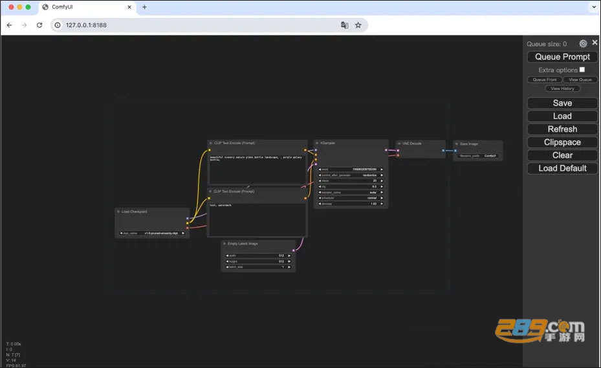Screen dimensions: 601x368
Task: Open the sampler_name dropdown
Action: [351, 193]
